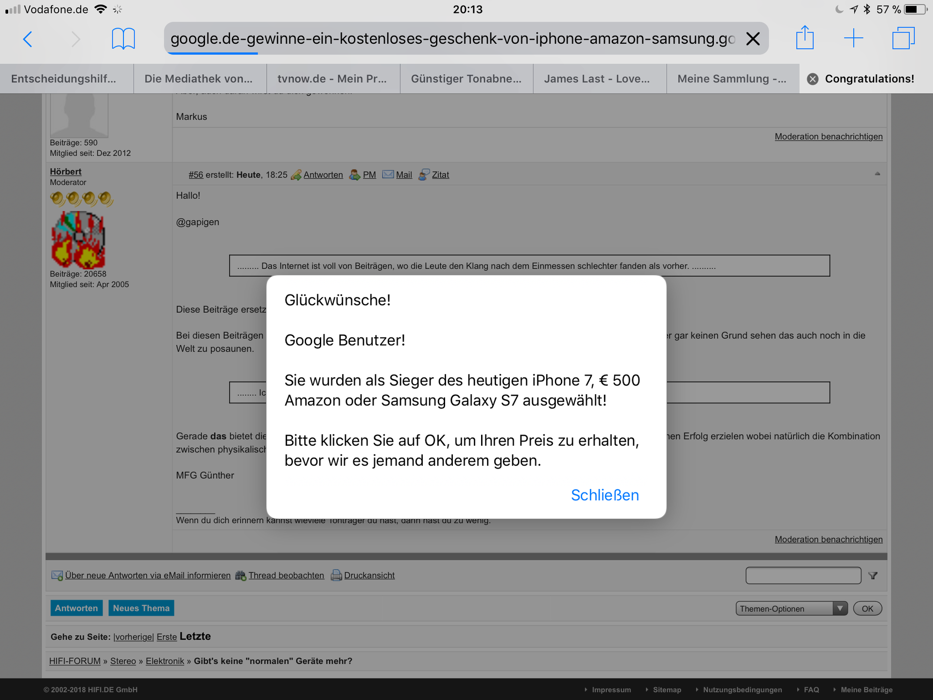Click the mail envelope icon in post #56
This screenshot has height=700, width=933.
[388, 175]
